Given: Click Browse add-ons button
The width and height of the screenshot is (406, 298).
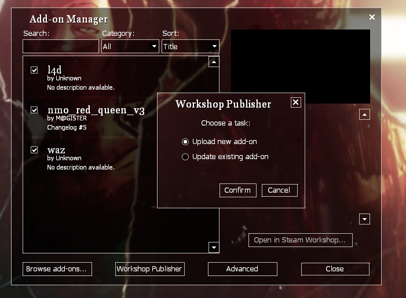Looking at the screenshot, I should click(57, 269).
